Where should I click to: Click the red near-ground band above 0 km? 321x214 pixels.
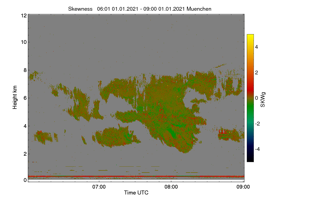[136, 177]
